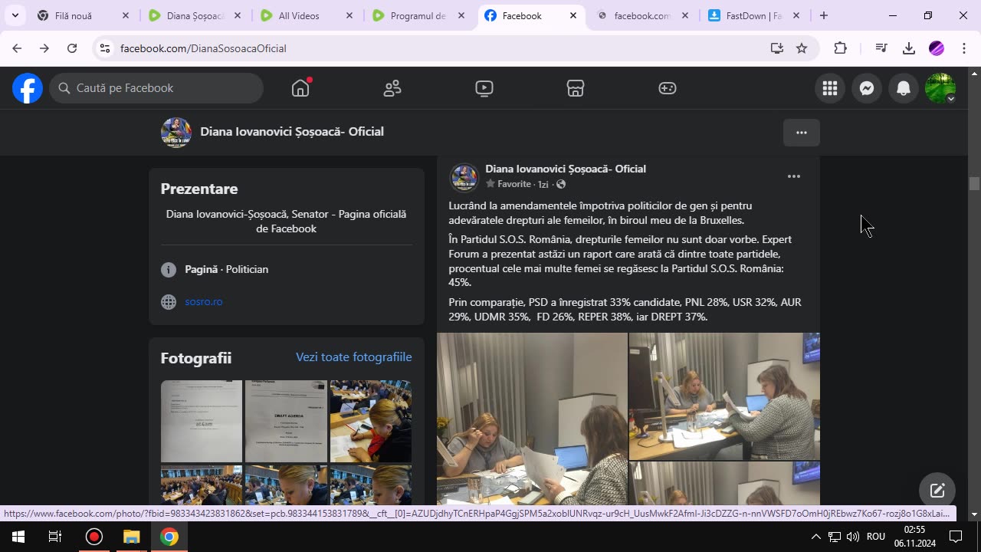
Task: Click the Caută pe Facebook search field
Action: [x=156, y=88]
